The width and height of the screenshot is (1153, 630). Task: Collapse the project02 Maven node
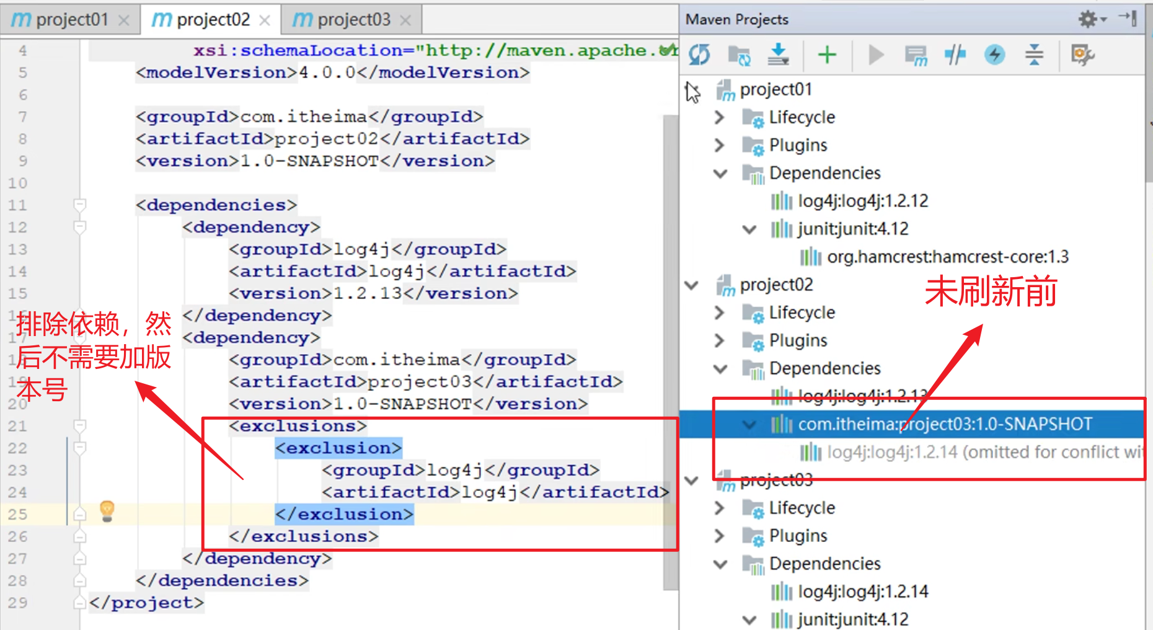[692, 285]
